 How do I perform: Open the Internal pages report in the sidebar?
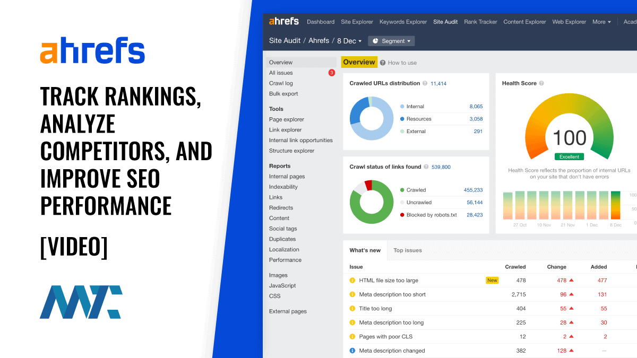point(287,176)
